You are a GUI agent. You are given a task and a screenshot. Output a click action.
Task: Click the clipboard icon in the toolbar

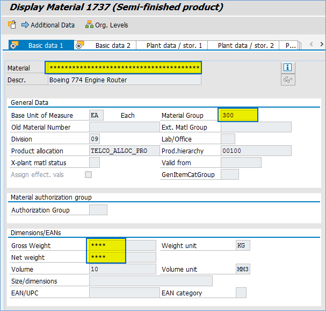click(x=12, y=25)
